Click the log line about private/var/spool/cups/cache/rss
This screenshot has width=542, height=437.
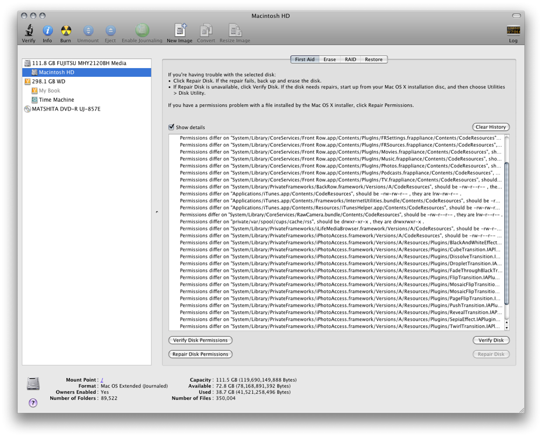[x=302, y=222]
